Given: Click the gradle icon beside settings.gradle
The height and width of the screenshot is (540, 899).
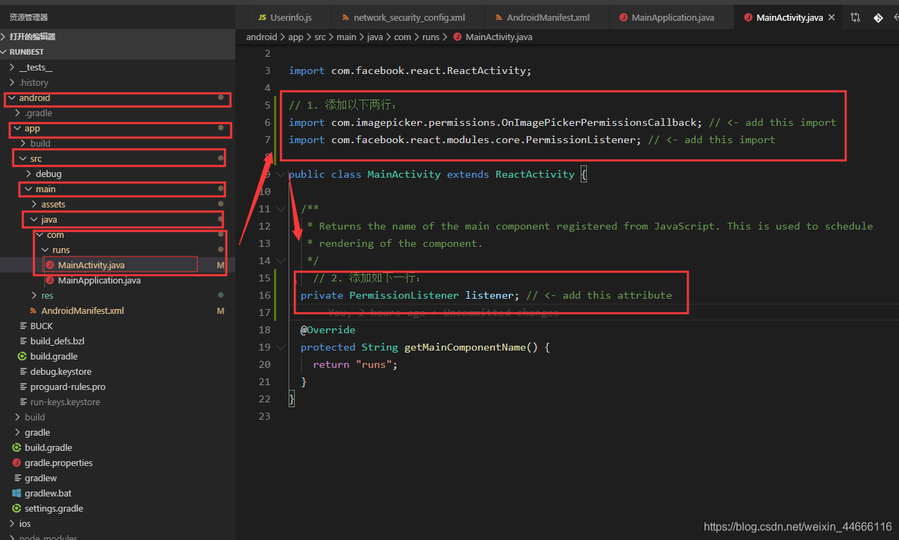Looking at the screenshot, I should tap(17, 508).
